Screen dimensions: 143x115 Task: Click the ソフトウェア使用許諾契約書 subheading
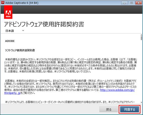20,50
